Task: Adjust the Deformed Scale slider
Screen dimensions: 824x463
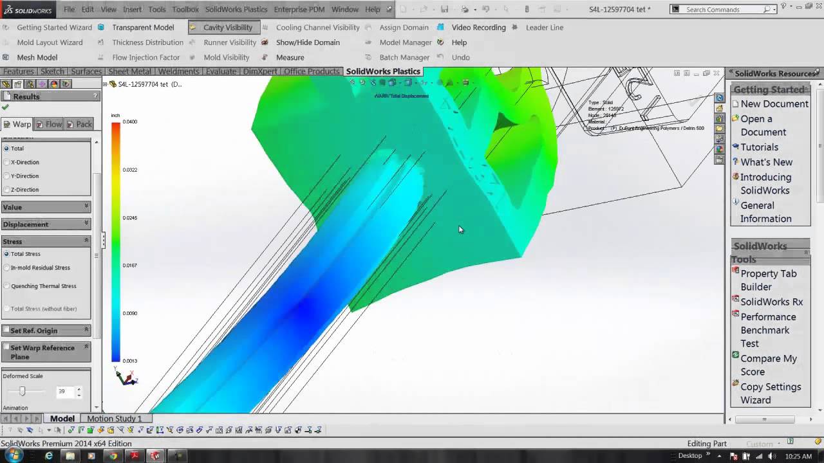Action: (x=22, y=391)
